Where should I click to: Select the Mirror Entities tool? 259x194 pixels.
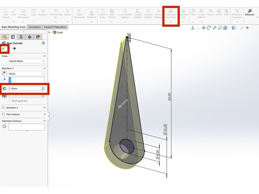(x=158, y=14)
